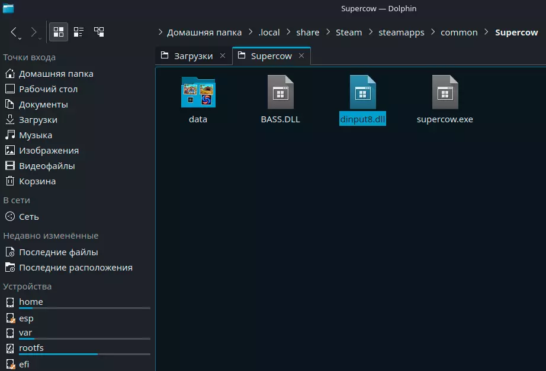Close the Загрузки tab
The width and height of the screenshot is (546, 371).
(x=223, y=56)
